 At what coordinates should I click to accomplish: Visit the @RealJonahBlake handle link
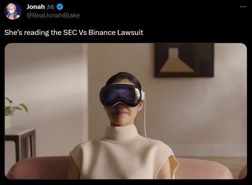[x=53, y=15]
